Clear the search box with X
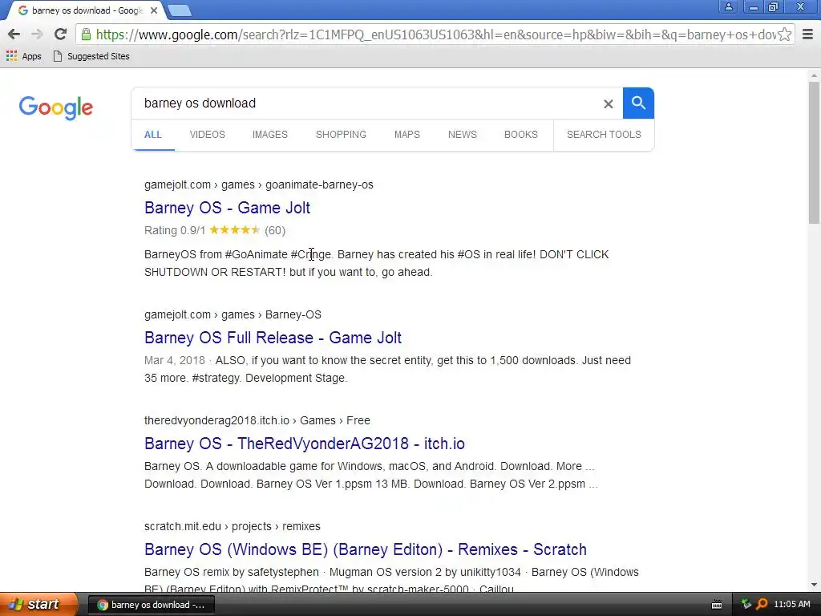Screen dimensions: 821x616 tap(608, 103)
